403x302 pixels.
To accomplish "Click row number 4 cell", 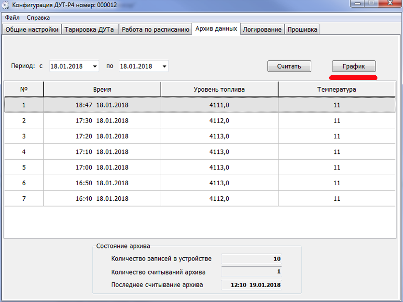I will 24,152.
